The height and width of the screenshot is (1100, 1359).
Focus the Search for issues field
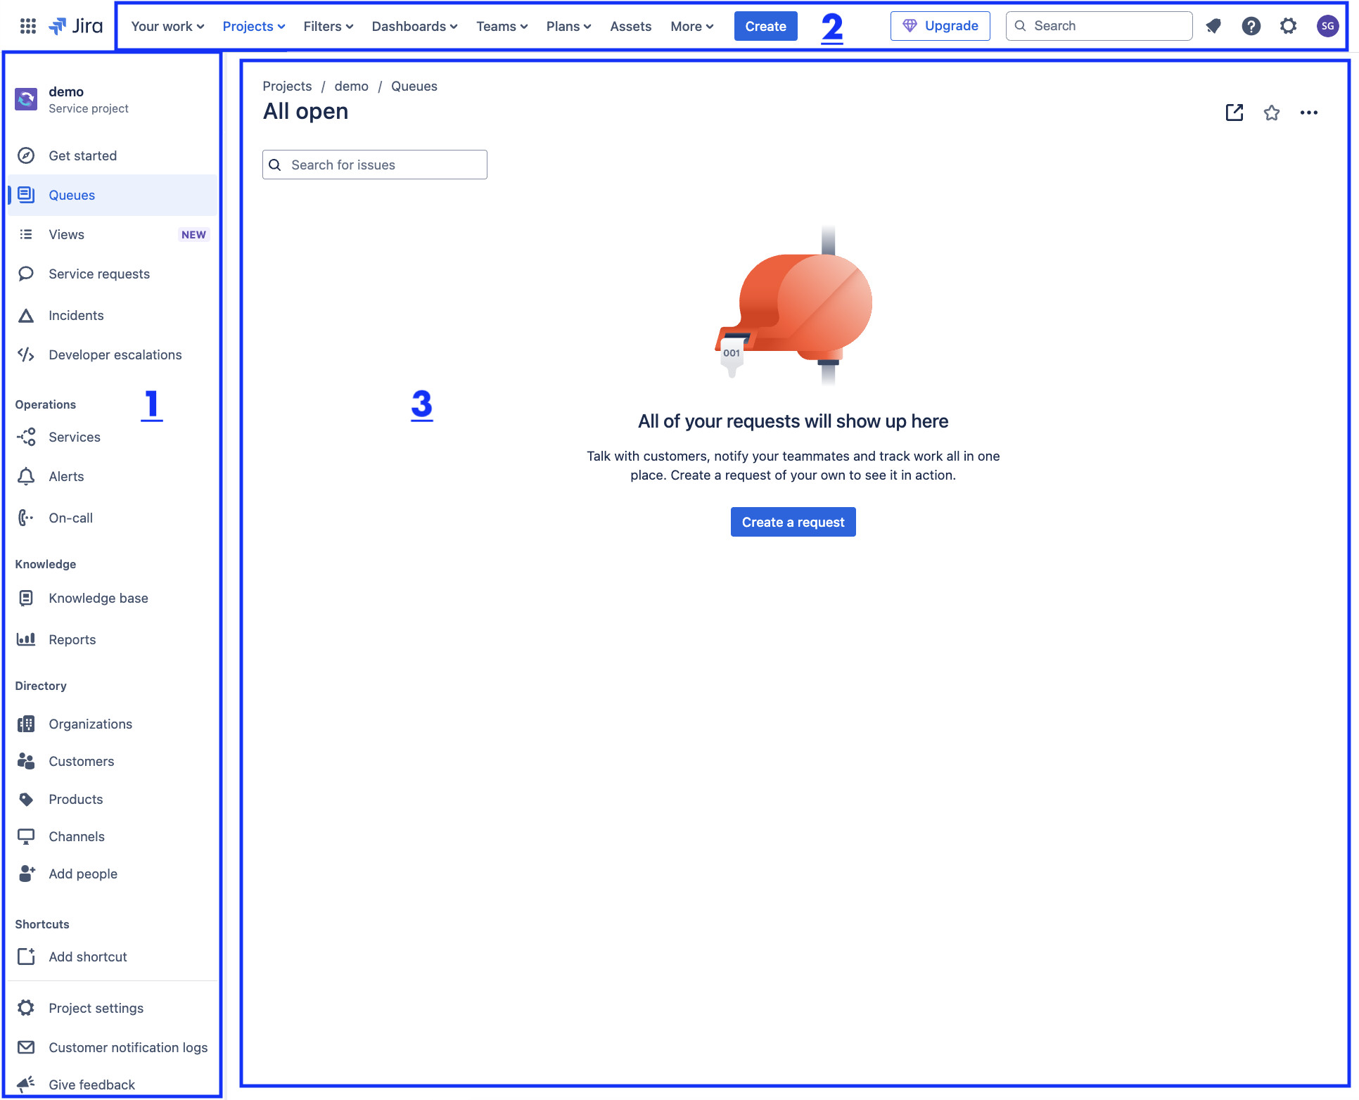374,165
